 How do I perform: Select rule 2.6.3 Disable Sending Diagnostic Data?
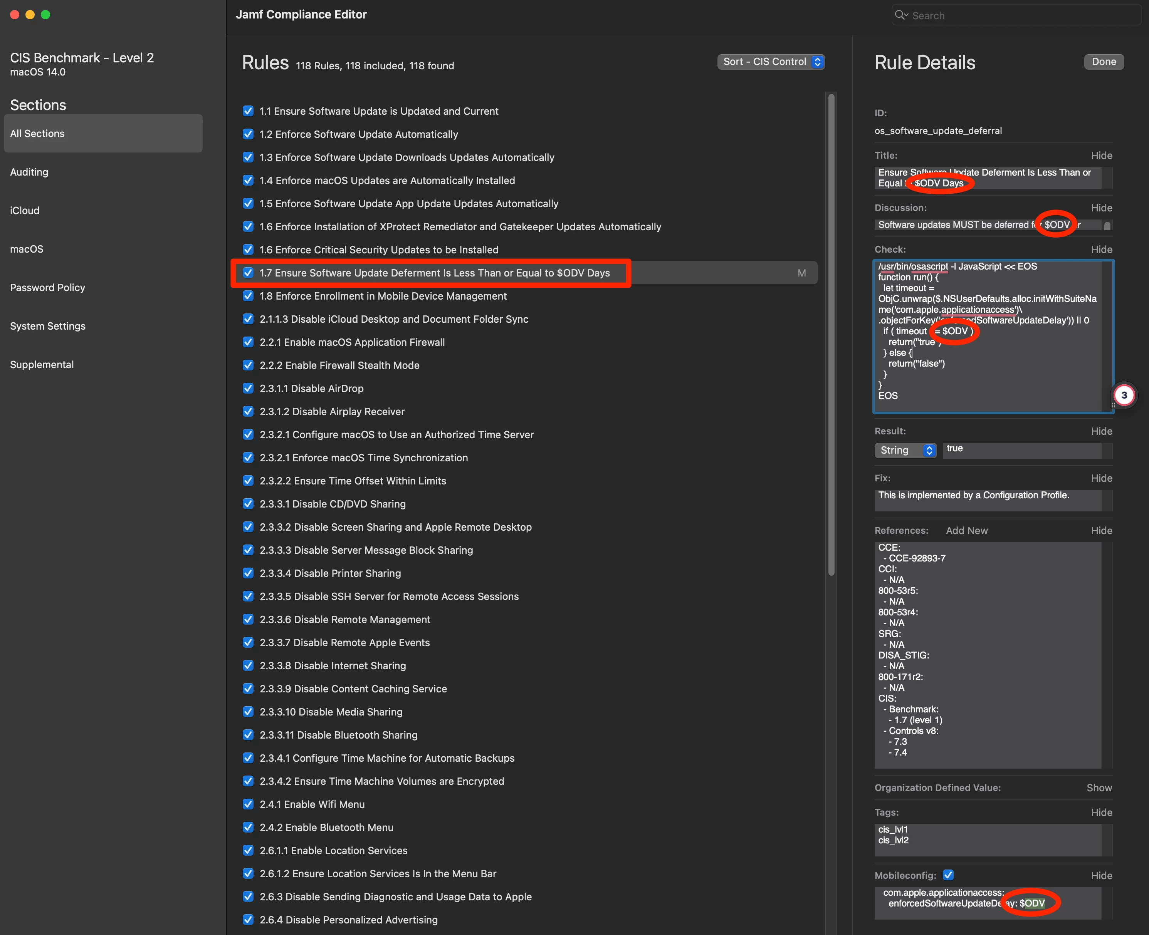(x=396, y=897)
